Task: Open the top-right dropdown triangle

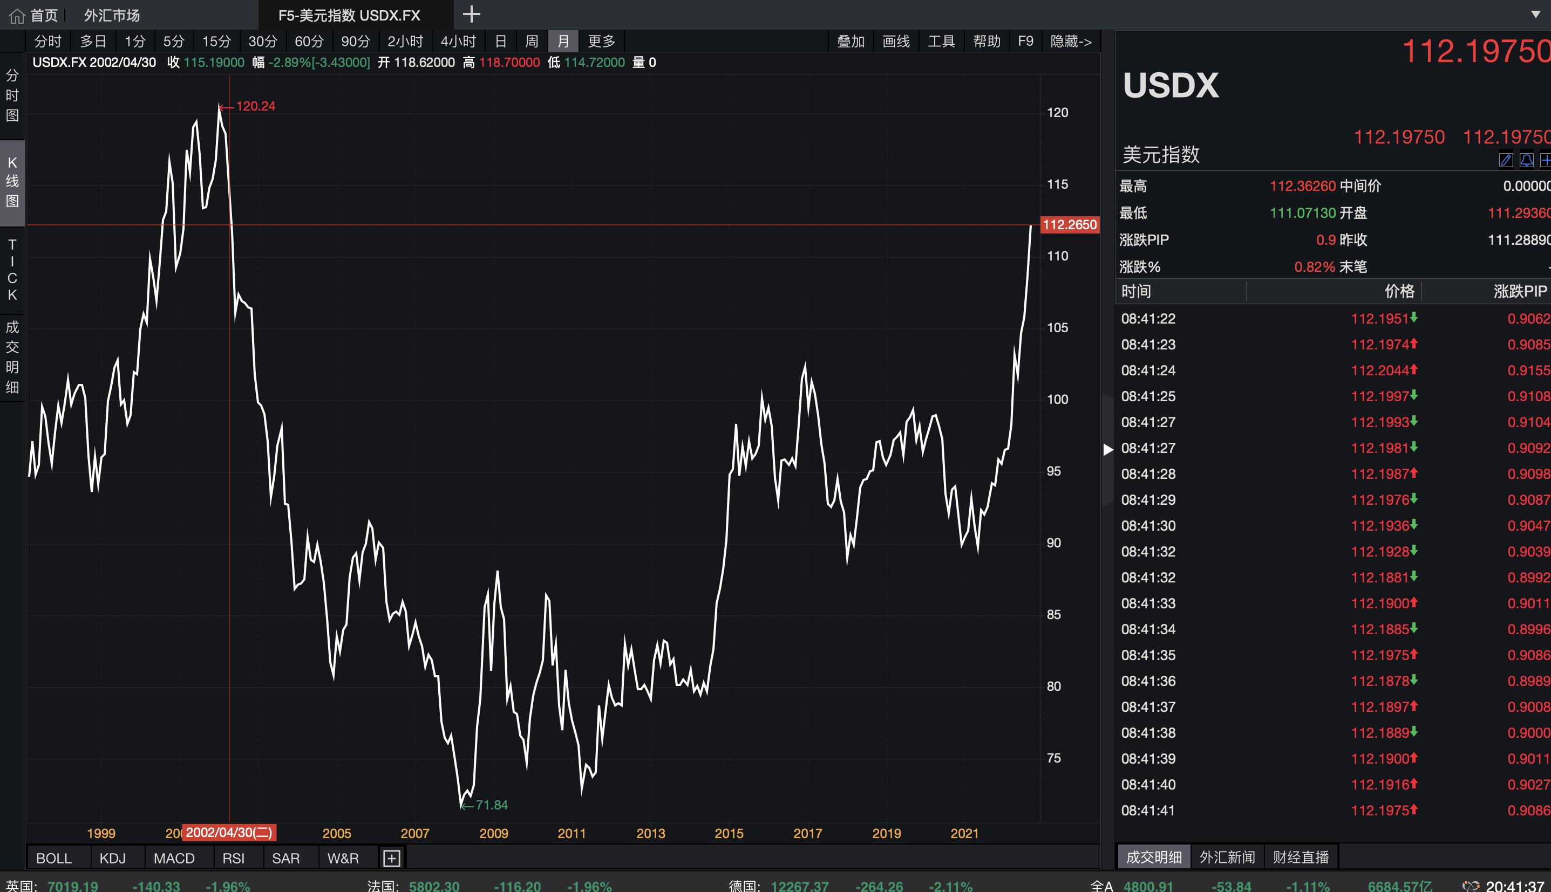Action: pos(1536,14)
